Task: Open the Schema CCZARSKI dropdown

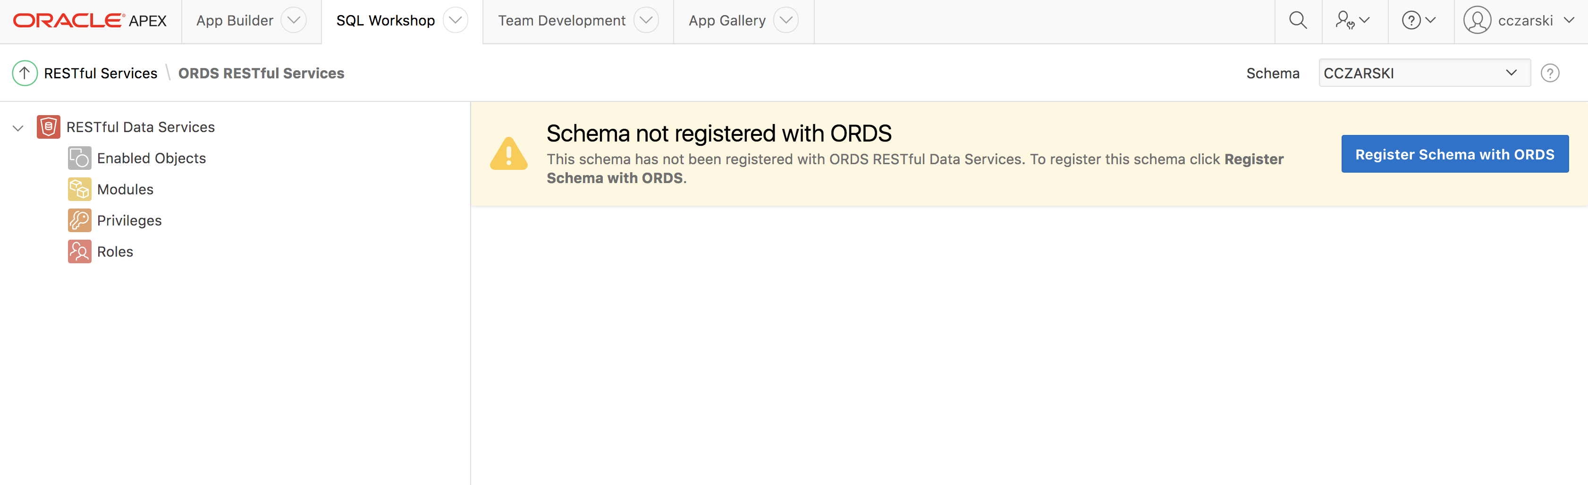Action: (1423, 73)
